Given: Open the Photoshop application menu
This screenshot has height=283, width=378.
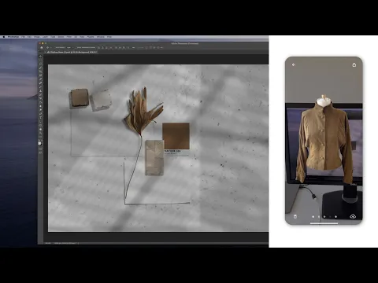Looking at the screenshot, I should [13, 37].
